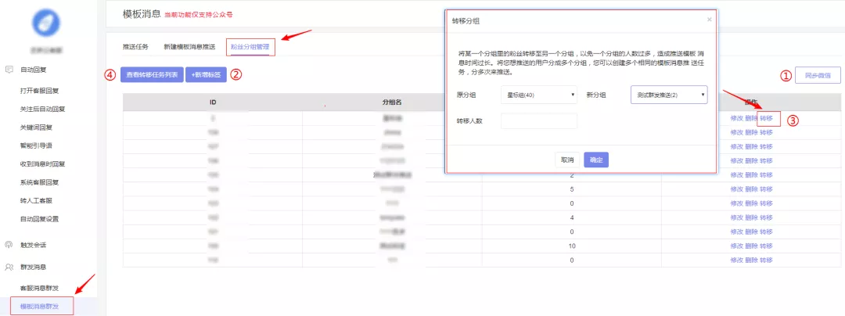Screen dimensions: 845x316
Task: Click 修改 in the row with count 2
Action: tap(737, 175)
